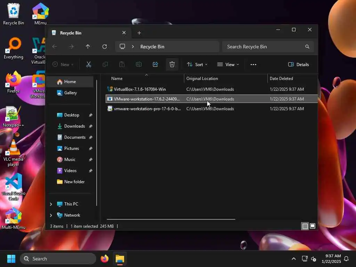356x267 pixels.
Task: Add a new Explorer tab
Action: click(x=139, y=33)
